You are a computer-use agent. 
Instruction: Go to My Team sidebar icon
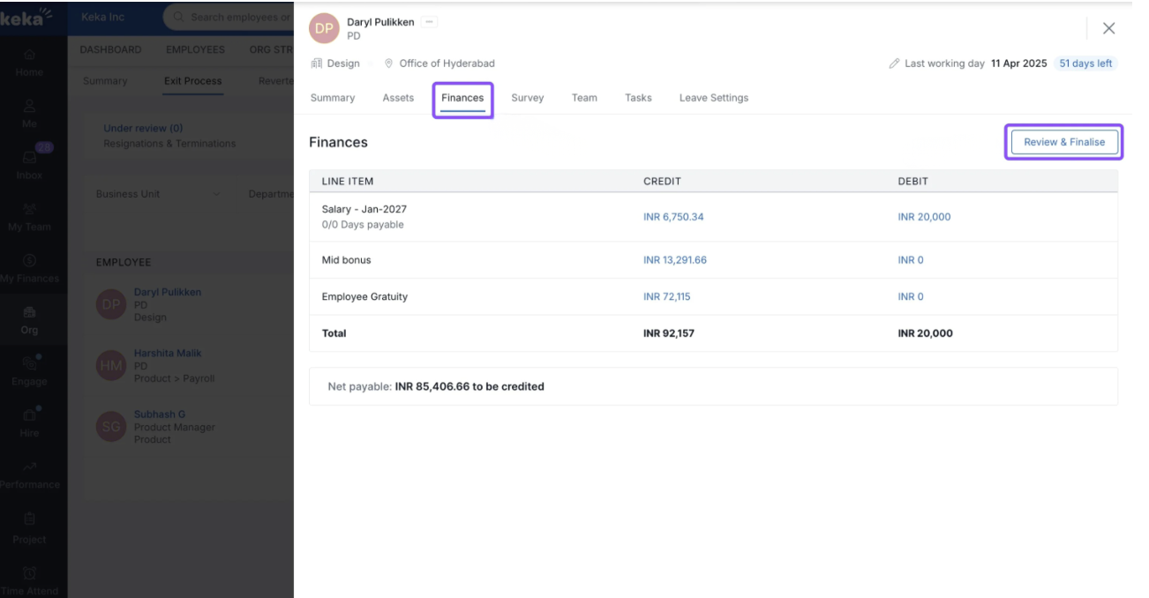tap(29, 210)
